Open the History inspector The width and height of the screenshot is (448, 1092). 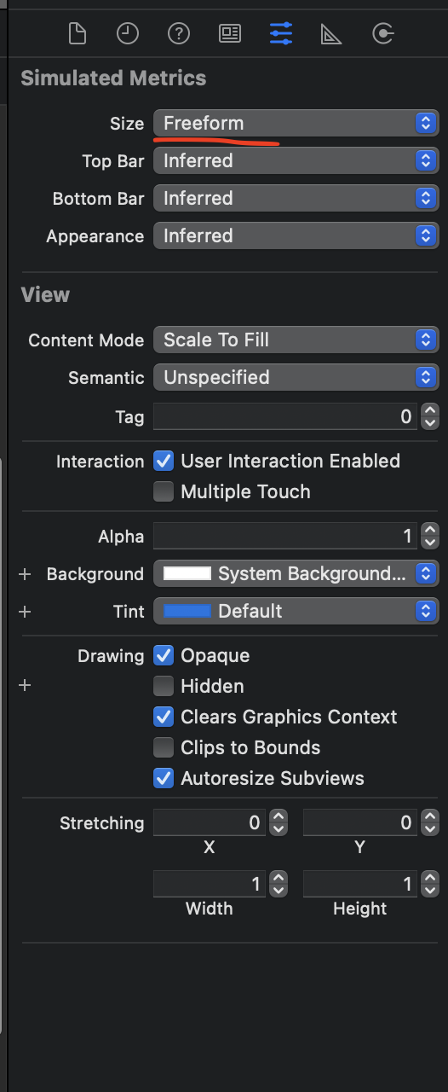(x=128, y=33)
